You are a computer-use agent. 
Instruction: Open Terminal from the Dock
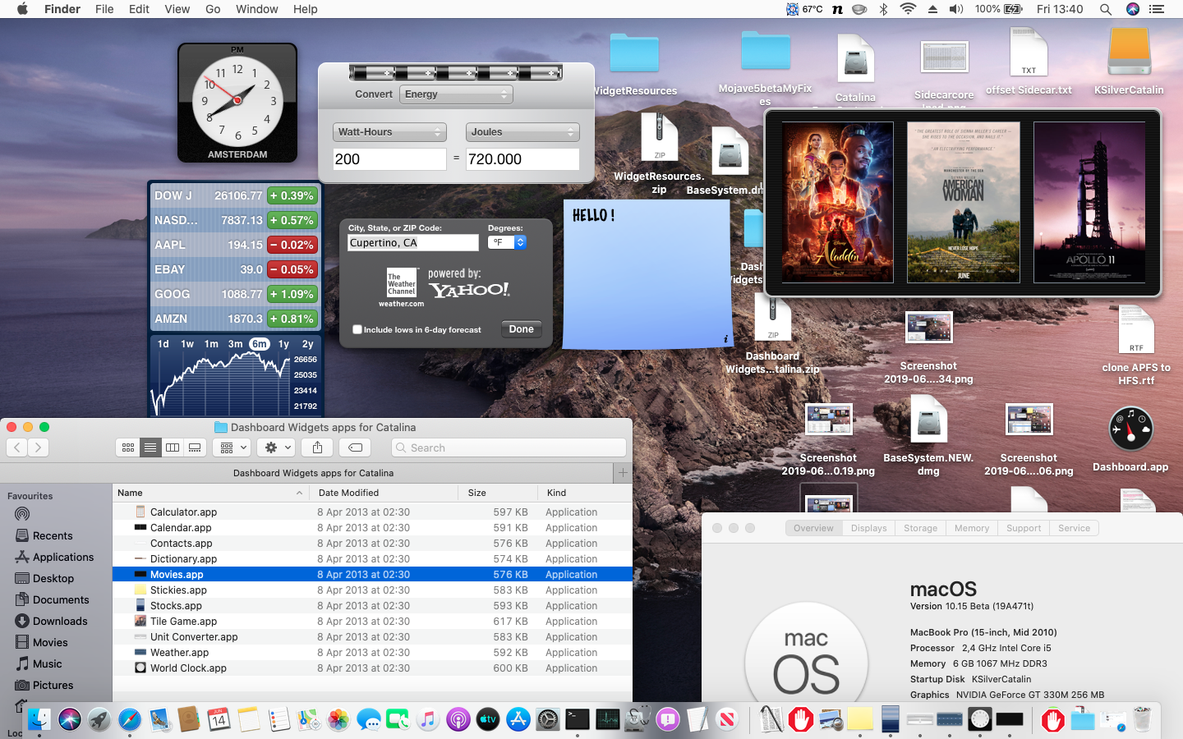coord(578,720)
